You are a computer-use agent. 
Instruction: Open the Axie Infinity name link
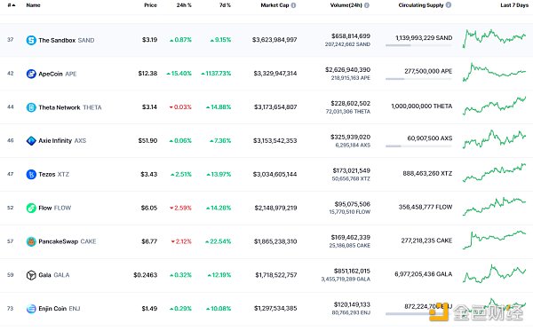(x=55, y=140)
